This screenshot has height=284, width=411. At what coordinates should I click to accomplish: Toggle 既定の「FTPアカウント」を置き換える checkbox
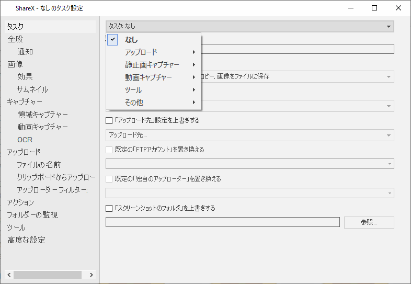coord(109,150)
